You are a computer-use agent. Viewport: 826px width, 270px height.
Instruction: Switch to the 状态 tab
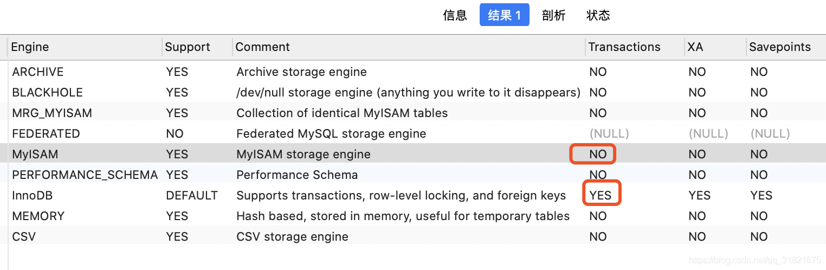[598, 15]
